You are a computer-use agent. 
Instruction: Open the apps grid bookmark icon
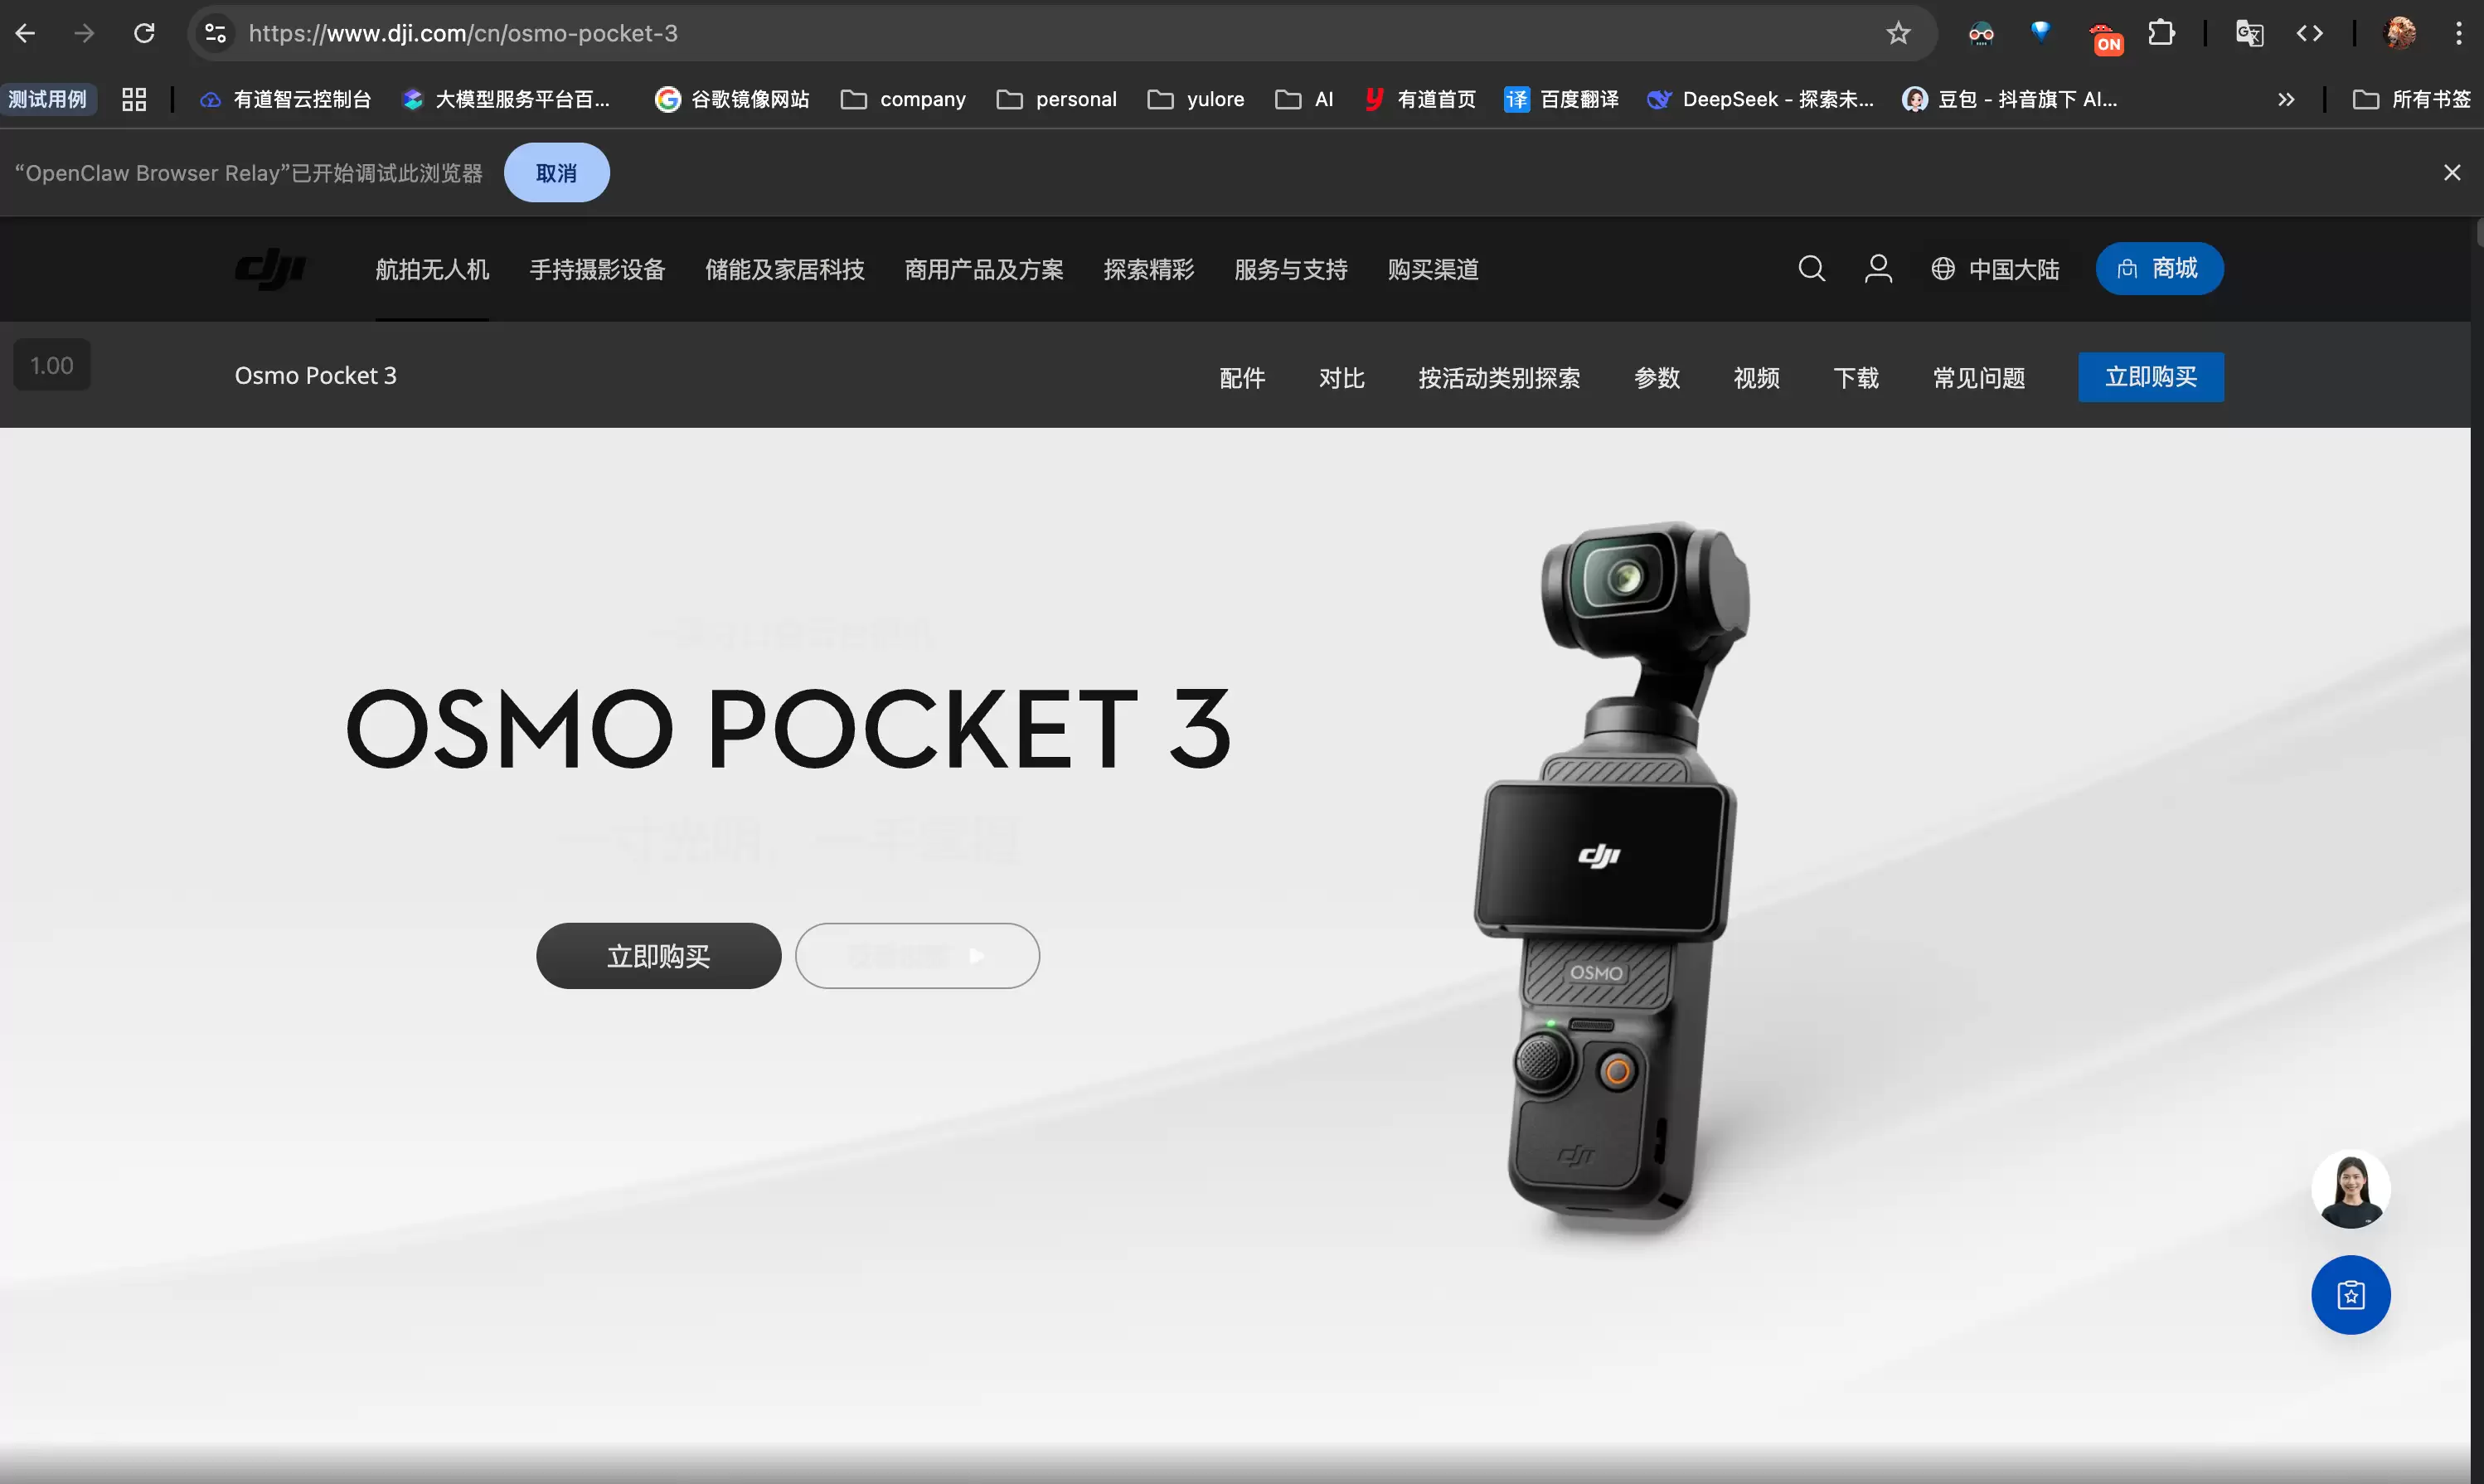134,99
